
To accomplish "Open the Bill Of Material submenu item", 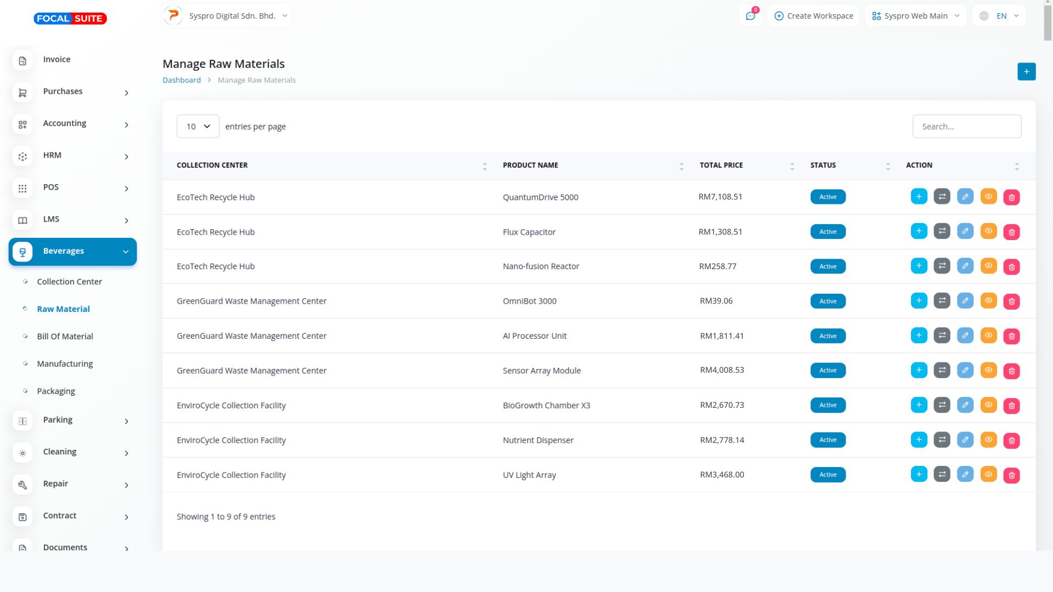I will (65, 337).
